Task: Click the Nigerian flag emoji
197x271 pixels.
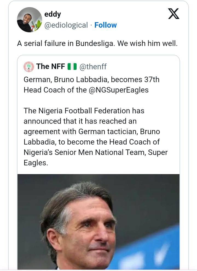Action: [72, 66]
